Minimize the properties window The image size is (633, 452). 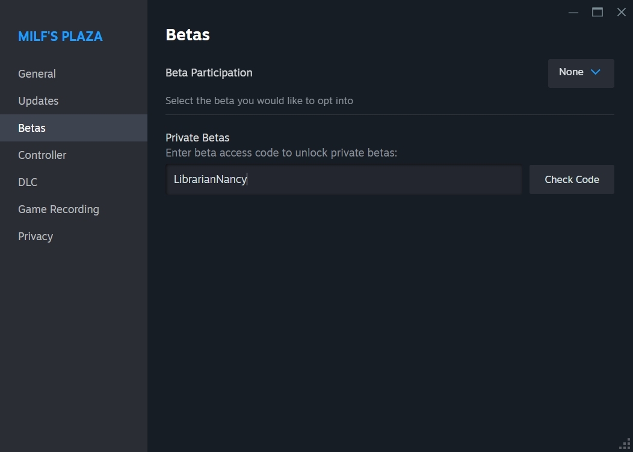coord(573,12)
